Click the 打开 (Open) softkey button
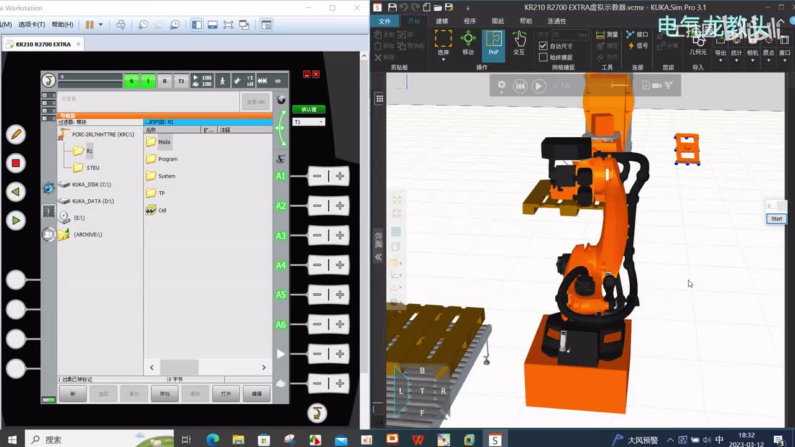Viewport: 795px width, 447px height. tap(225, 394)
